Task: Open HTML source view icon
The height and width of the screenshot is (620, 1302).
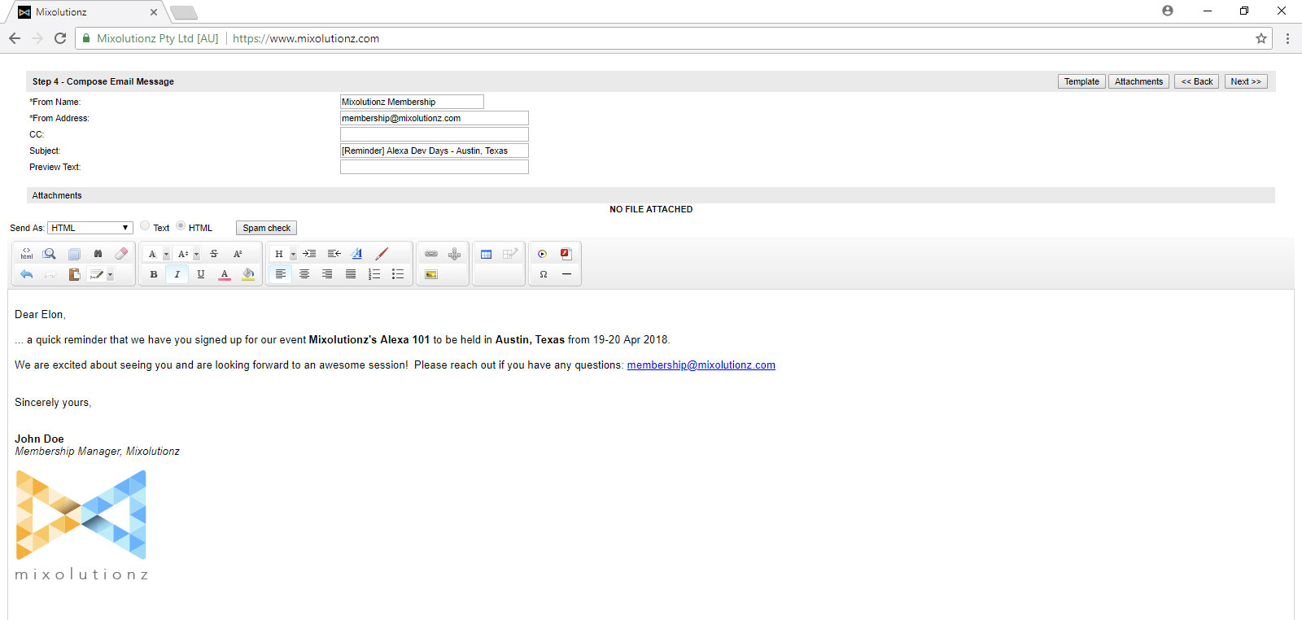Action: point(27,254)
